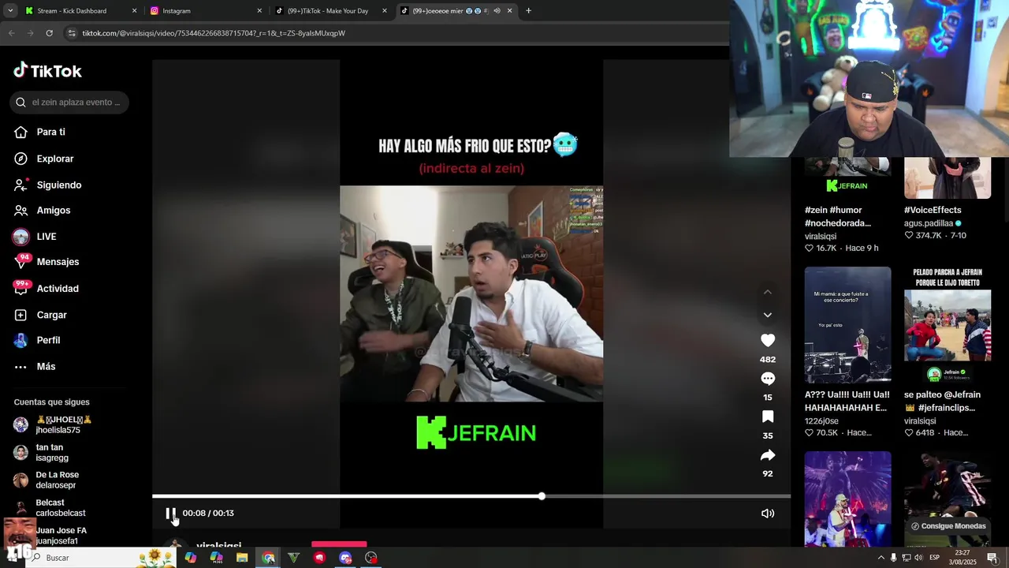
Task: Close the Kick Dashboard tab
Action: 134,11
